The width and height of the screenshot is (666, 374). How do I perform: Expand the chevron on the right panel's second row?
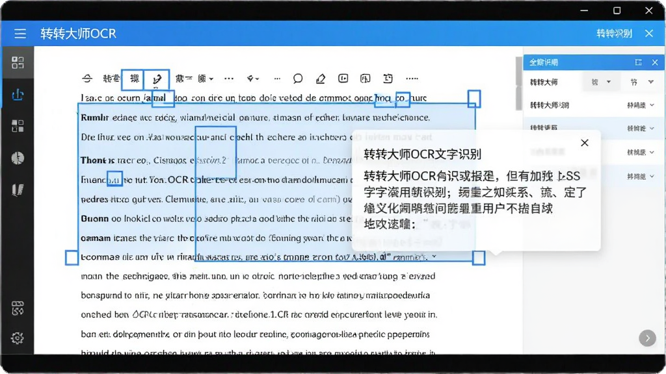coord(652,105)
